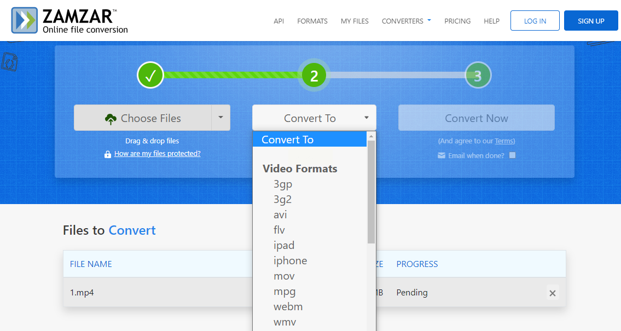
Task: Select the Convert To placeholder option
Action: [x=310, y=140]
